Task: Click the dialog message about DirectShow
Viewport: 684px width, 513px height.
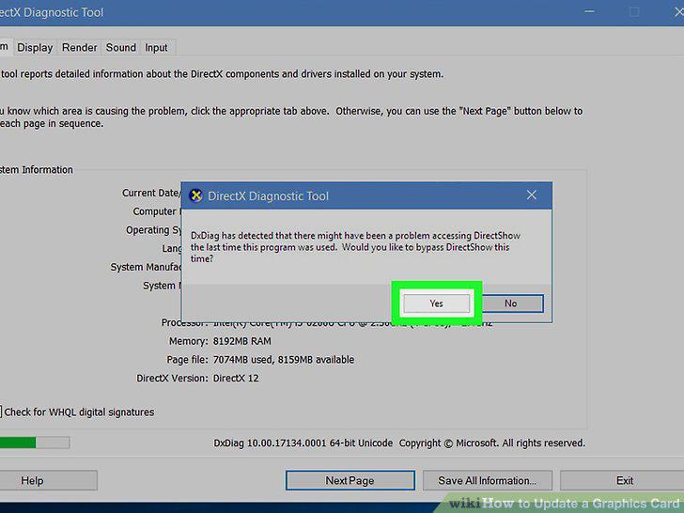Action: (x=355, y=247)
